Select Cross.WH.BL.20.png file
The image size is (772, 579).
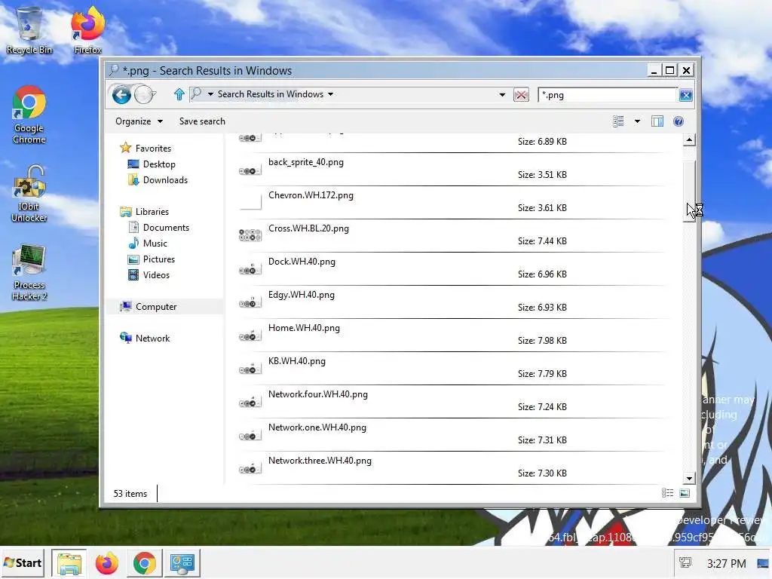point(453,235)
